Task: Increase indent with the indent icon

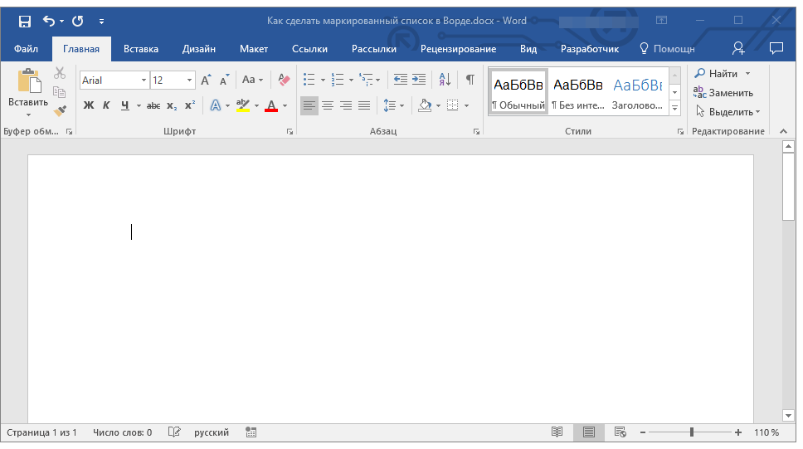Action: click(419, 80)
